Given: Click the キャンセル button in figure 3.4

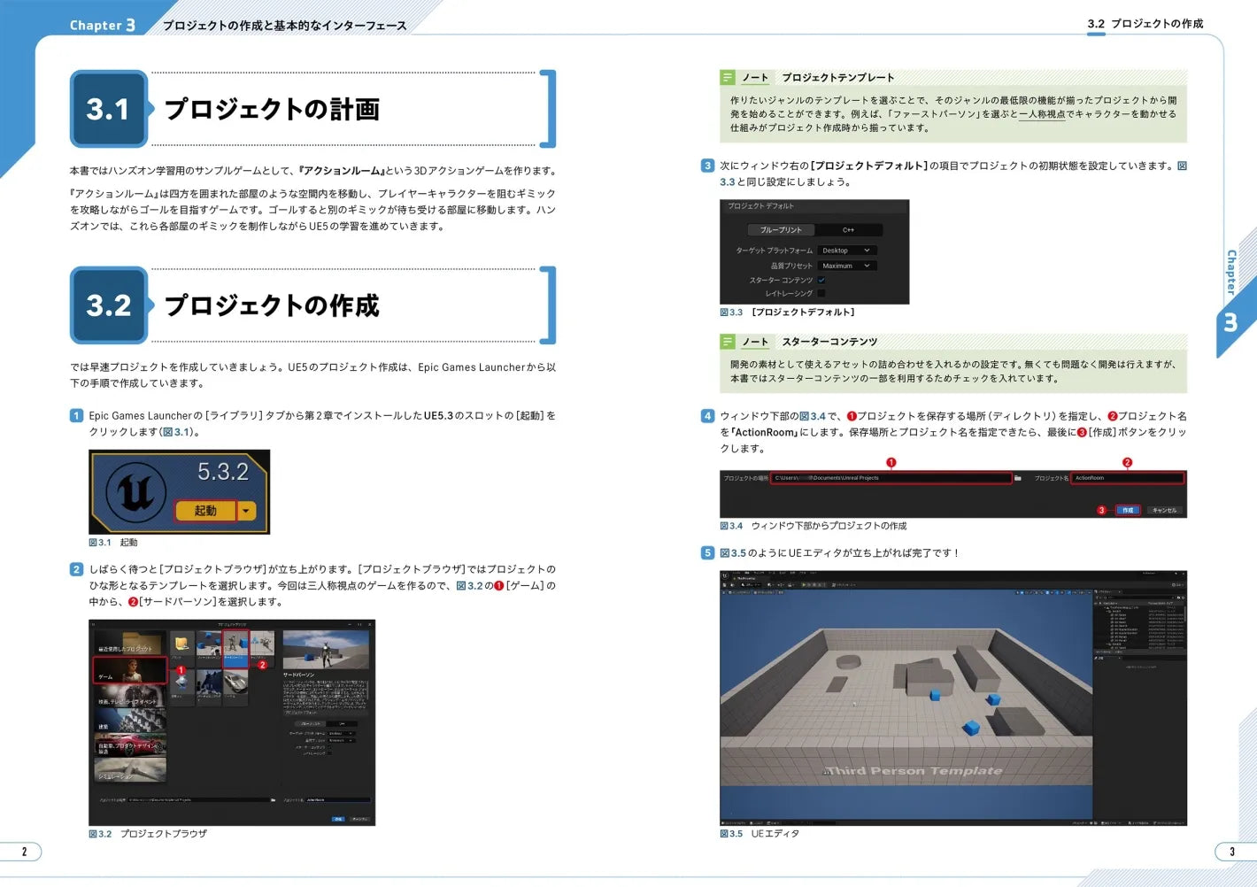Looking at the screenshot, I should 1164,510.
